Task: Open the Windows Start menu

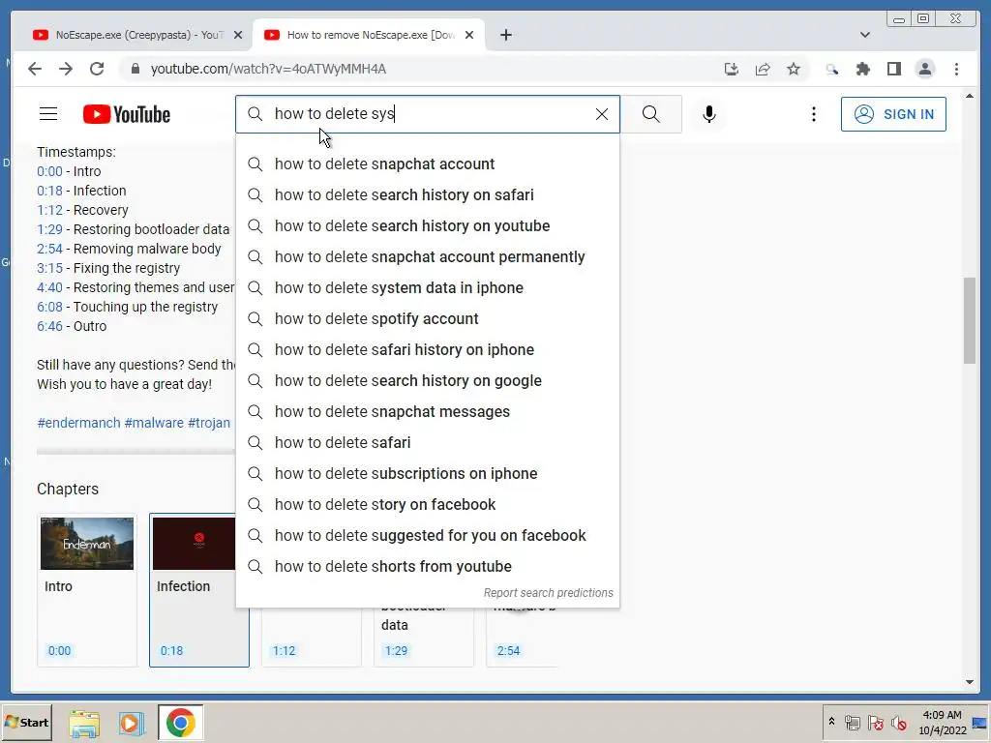Action: [26, 722]
